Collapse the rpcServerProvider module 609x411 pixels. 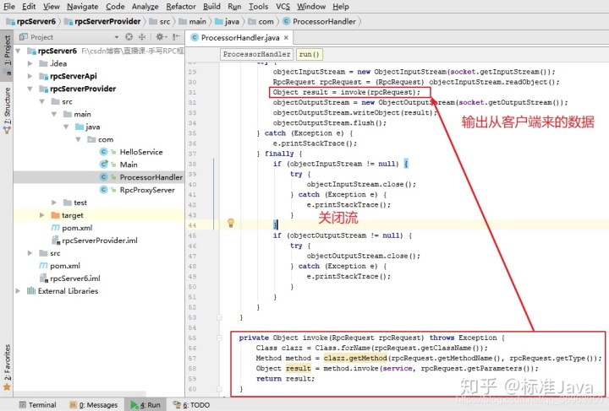pyautogui.click(x=30, y=89)
